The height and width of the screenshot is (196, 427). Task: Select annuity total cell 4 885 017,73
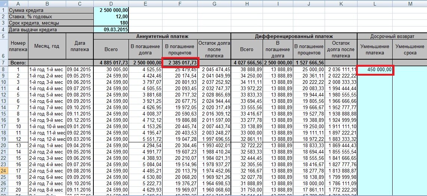click(x=111, y=63)
